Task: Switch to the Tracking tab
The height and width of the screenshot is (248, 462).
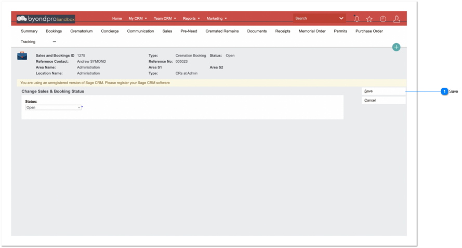Action: click(x=28, y=42)
